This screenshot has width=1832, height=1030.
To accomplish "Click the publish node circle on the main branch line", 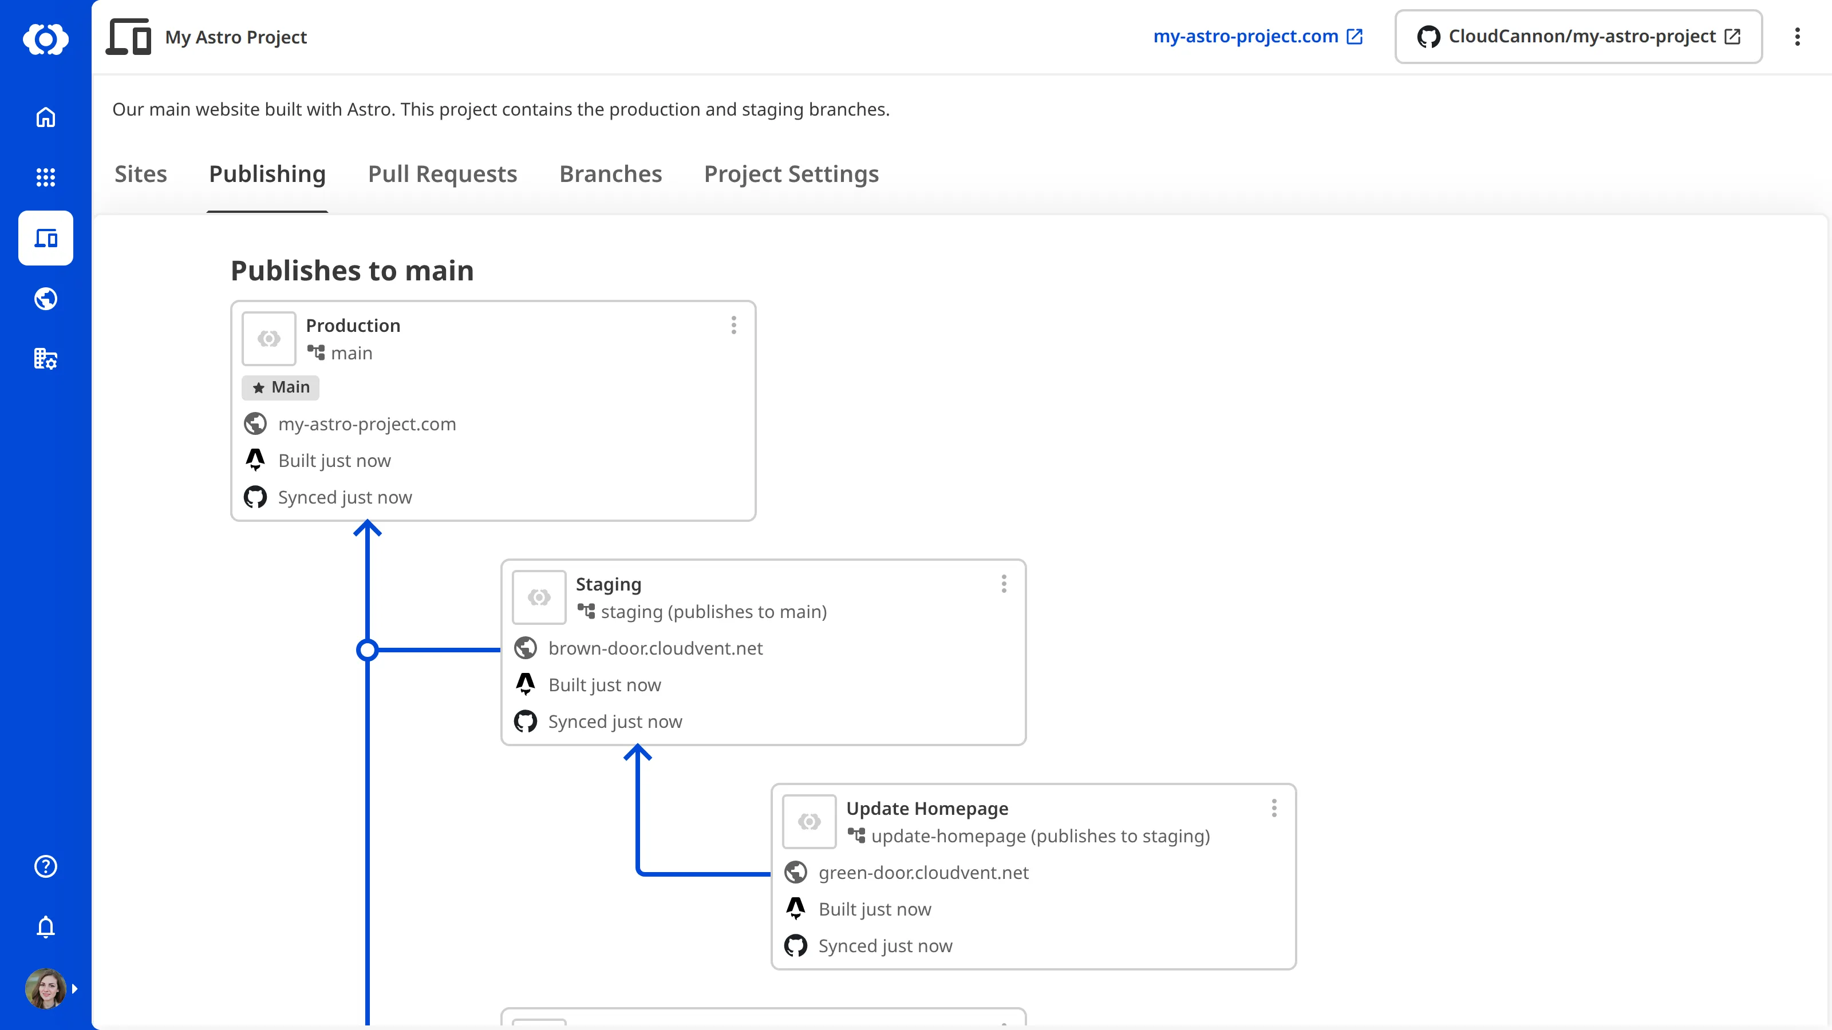I will pos(367,649).
